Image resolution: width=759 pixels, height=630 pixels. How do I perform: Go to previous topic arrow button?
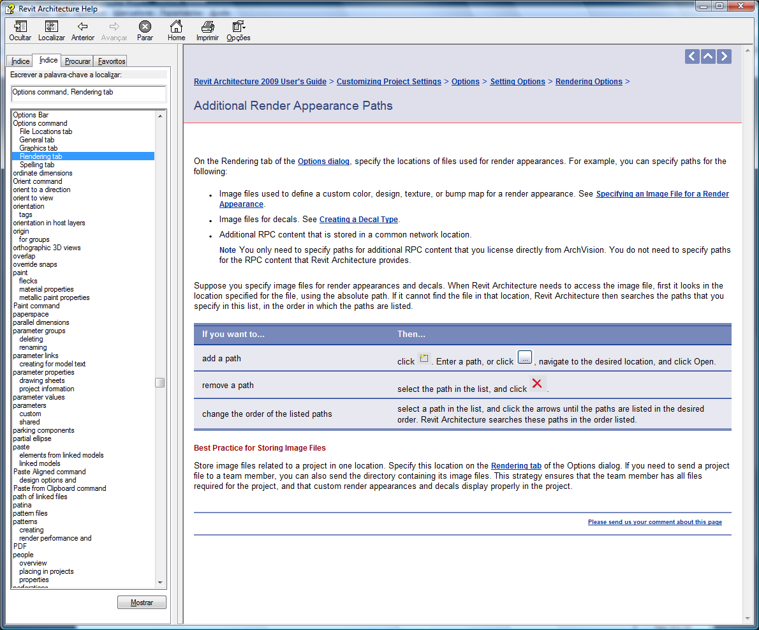point(692,56)
